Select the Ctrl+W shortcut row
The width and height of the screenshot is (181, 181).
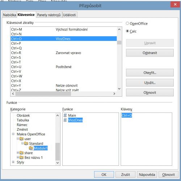(x=64, y=76)
